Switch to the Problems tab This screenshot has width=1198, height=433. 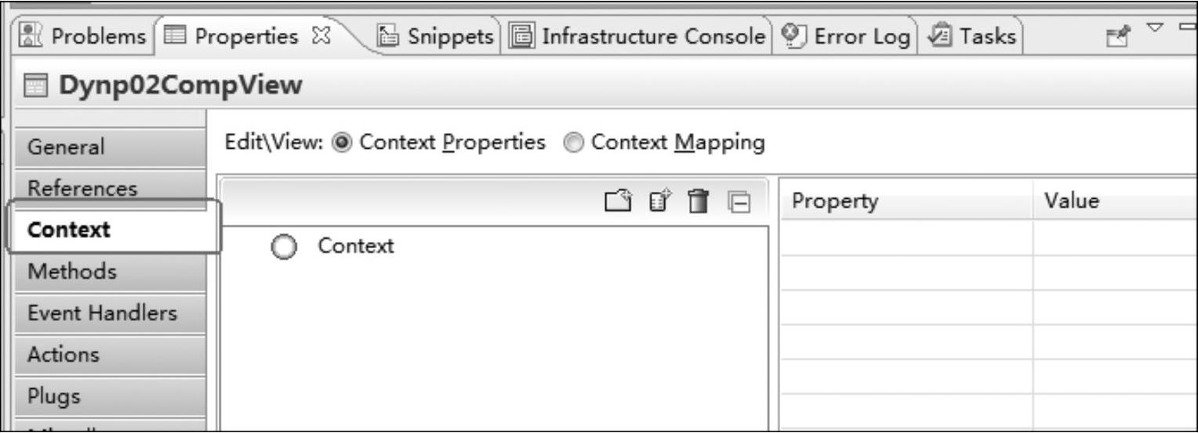point(82,36)
